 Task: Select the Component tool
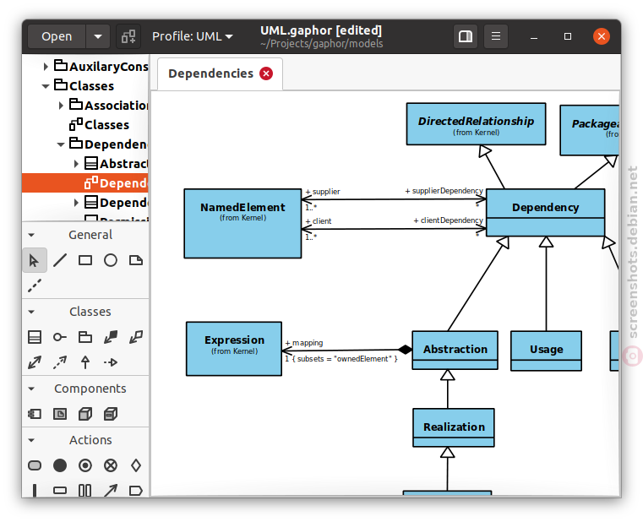35,414
